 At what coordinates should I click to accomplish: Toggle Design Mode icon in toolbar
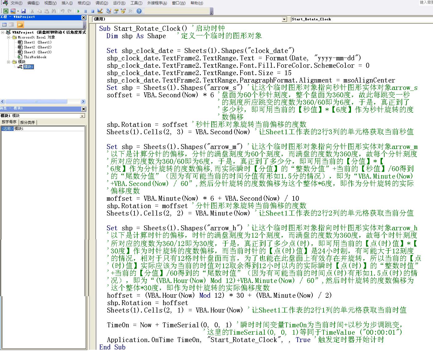tap(100, 11)
